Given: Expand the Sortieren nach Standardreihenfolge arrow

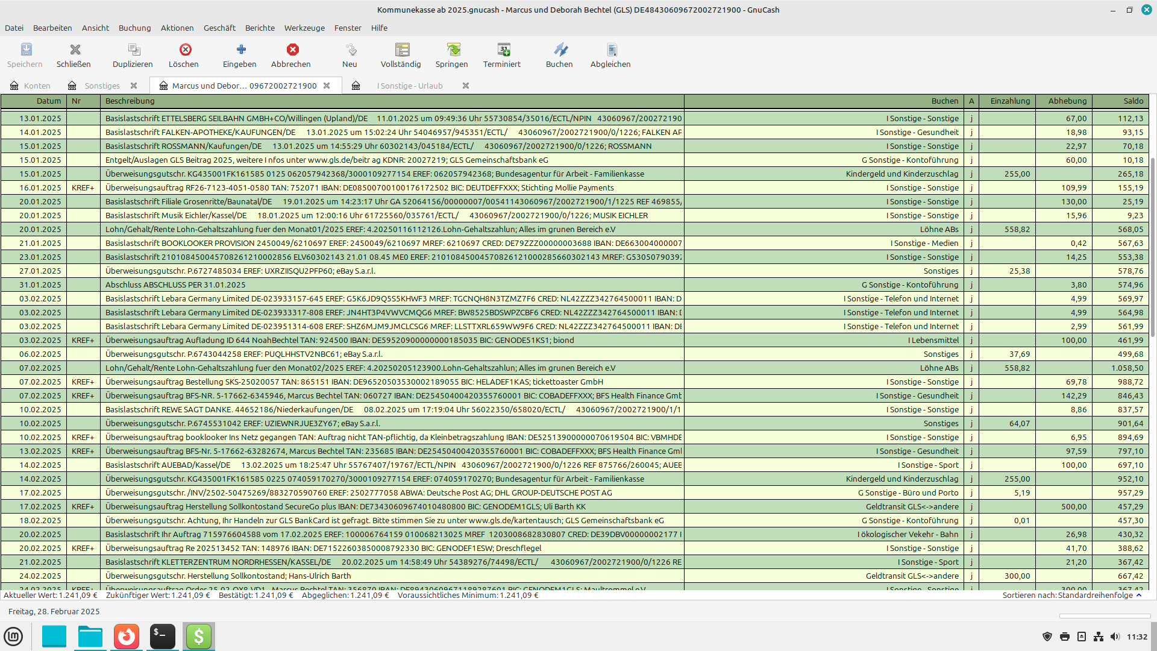Looking at the screenshot, I should point(1139,595).
